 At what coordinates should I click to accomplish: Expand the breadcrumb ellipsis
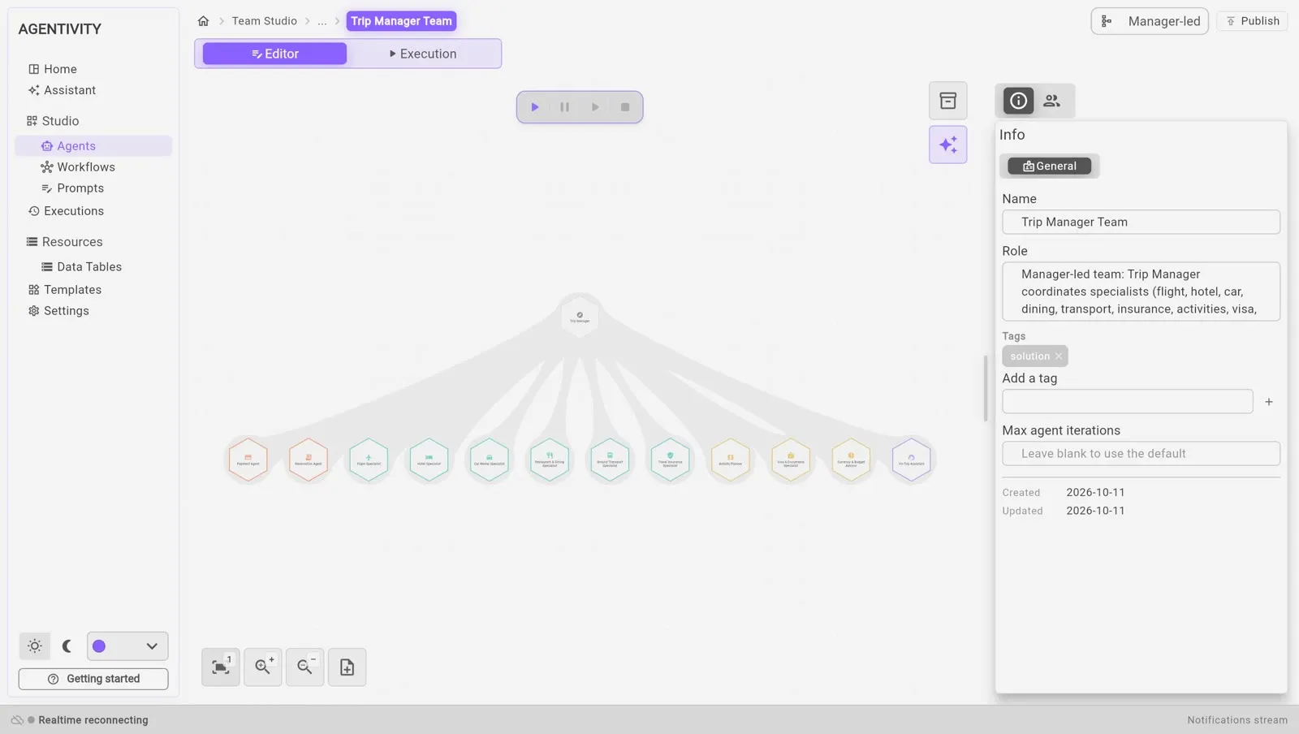click(x=322, y=21)
